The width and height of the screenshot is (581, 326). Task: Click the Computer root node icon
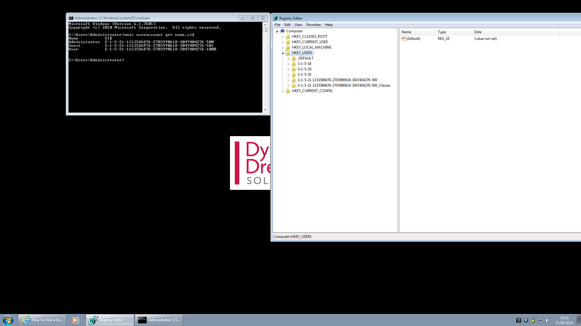[282, 31]
